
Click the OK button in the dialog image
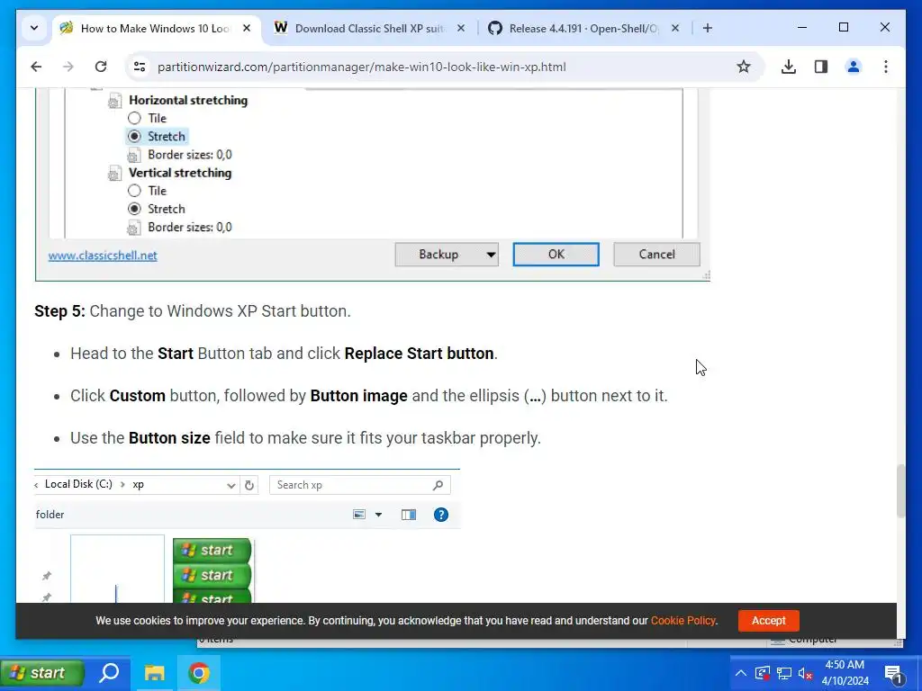[556, 255]
